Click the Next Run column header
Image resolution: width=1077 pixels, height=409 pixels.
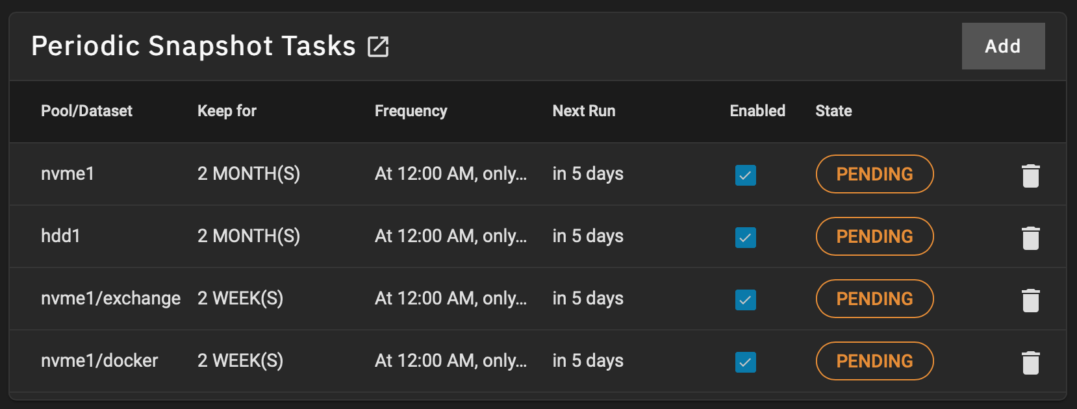[x=583, y=111]
